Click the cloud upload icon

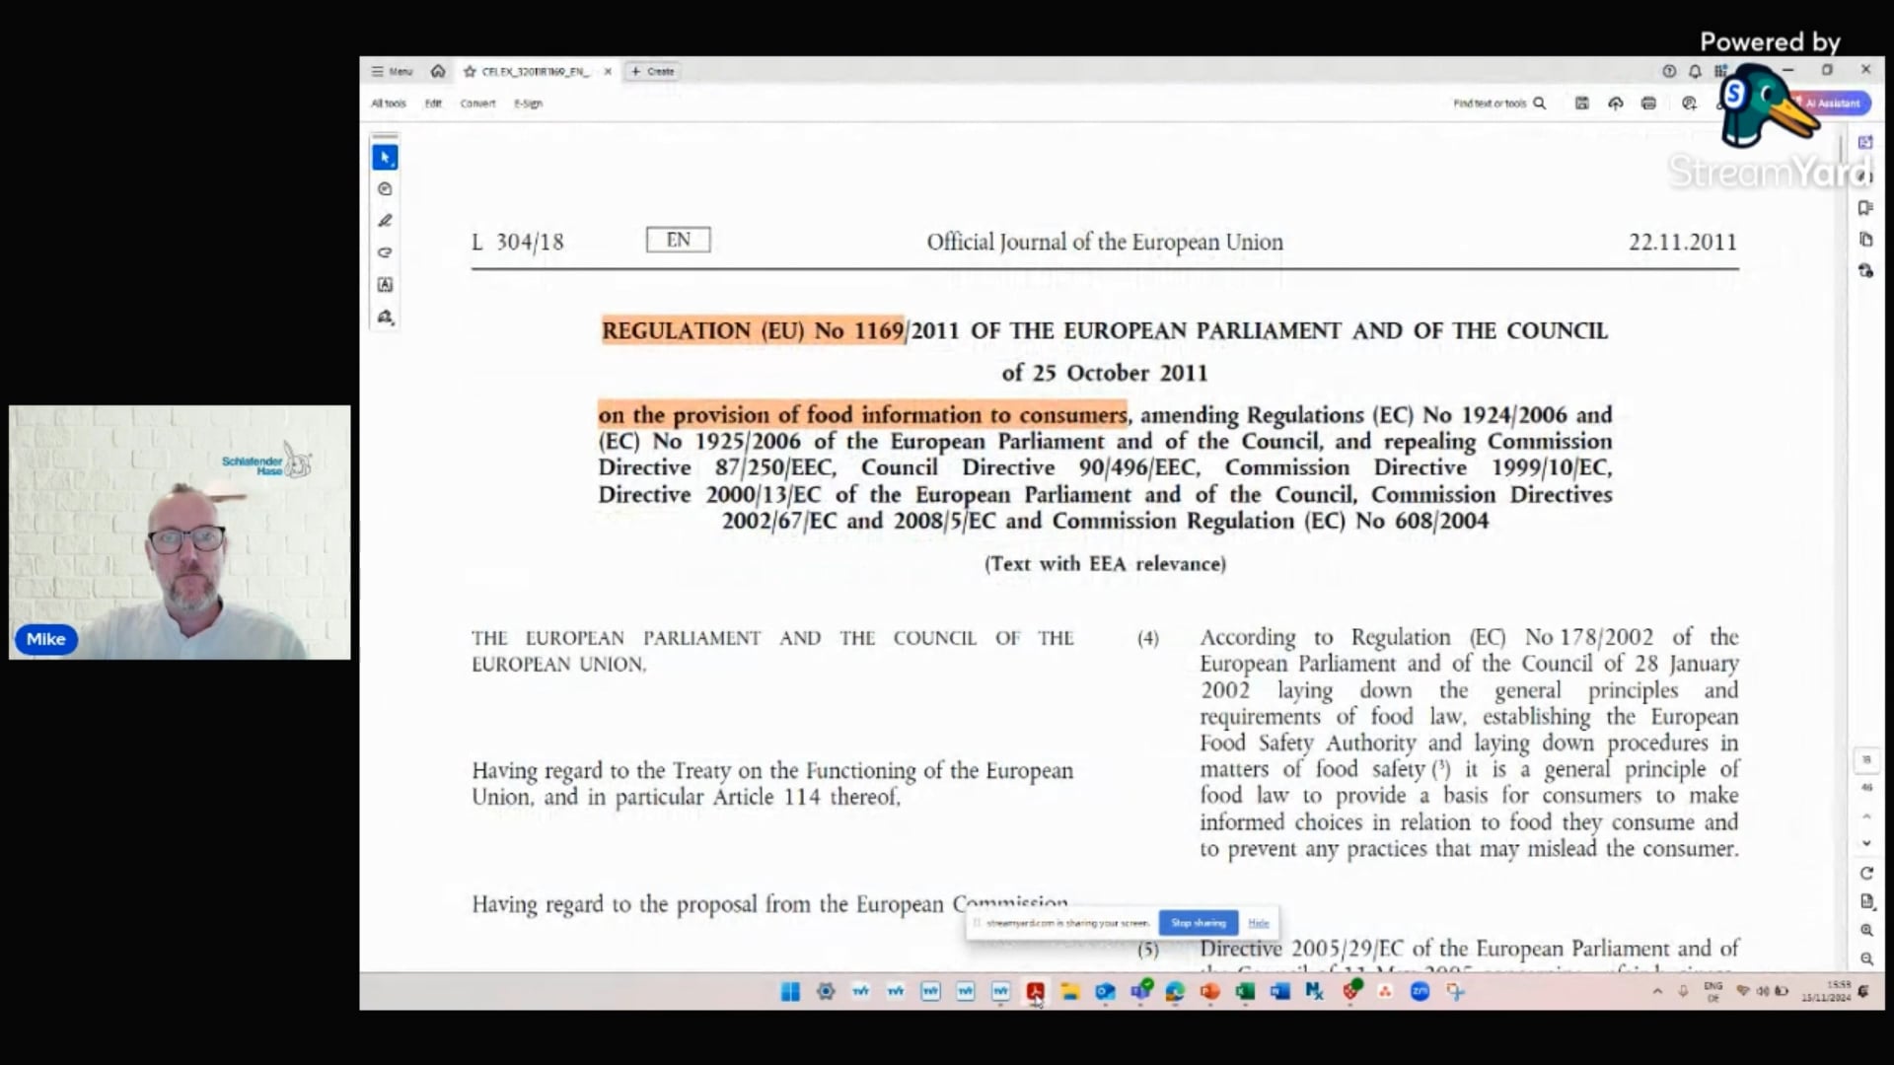[1615, 103]
